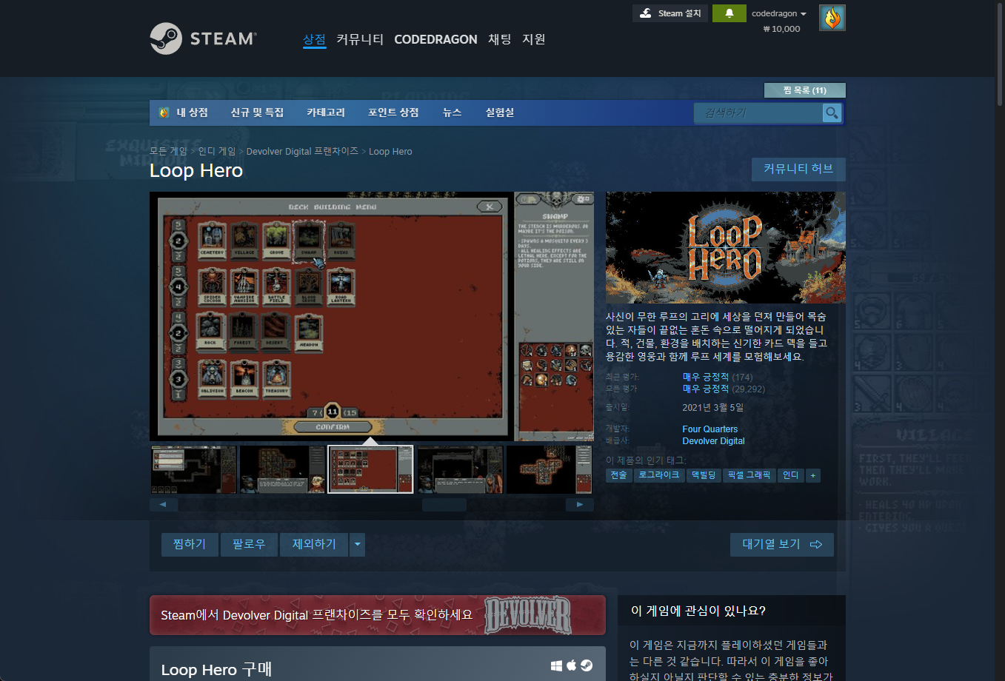Open the 뉴스 tab
This screenshot has height=681, width=1005.
pyautogui.click(x=452, y=113)
